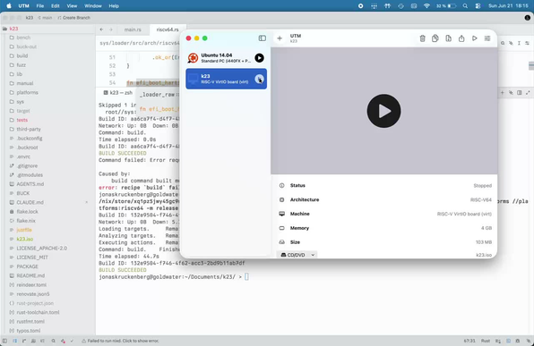Run the VM from the UTM toolbar
The image size is (534, 346).
point(474,38)
